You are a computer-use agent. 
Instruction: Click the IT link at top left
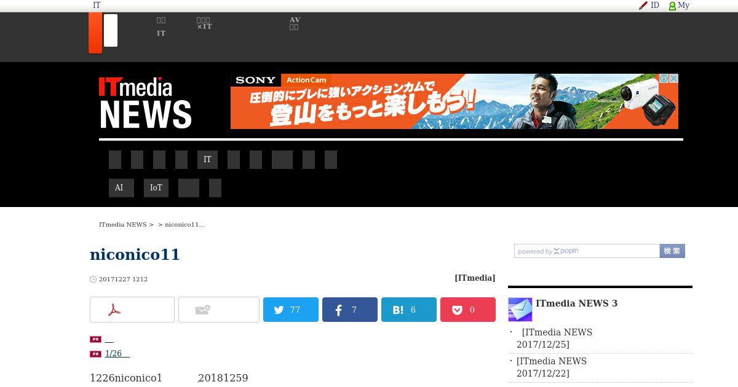point(97,6)
